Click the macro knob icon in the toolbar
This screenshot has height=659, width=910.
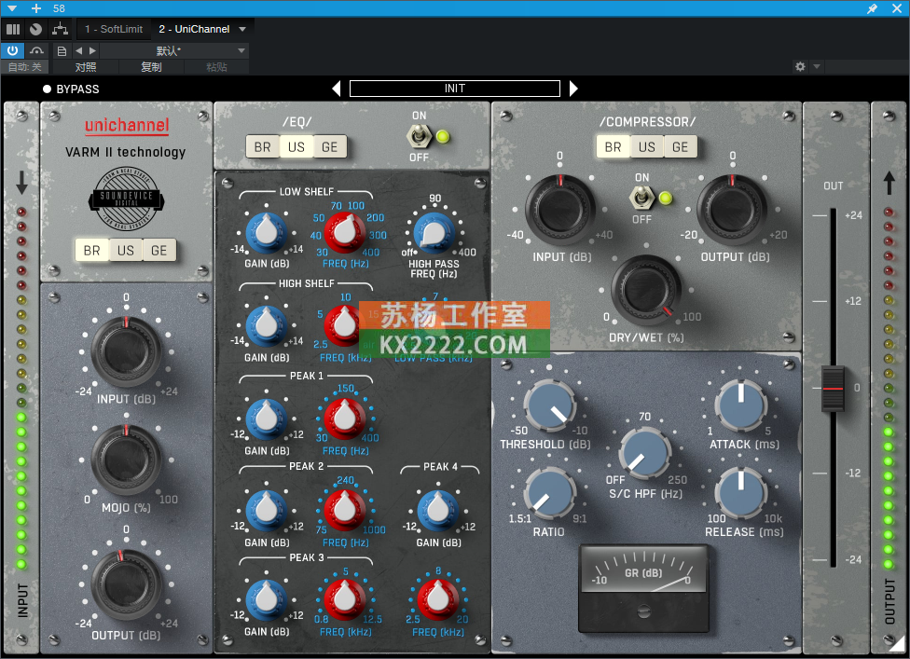tap(36, 29)
